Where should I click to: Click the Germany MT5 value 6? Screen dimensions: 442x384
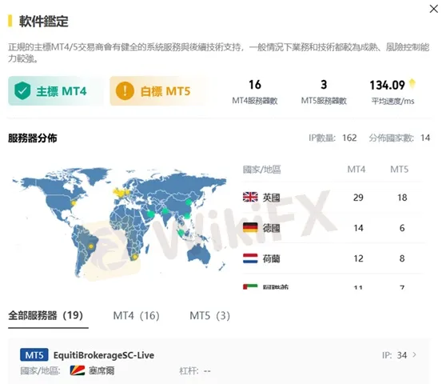pyautogui.click(x=402, y=228)
